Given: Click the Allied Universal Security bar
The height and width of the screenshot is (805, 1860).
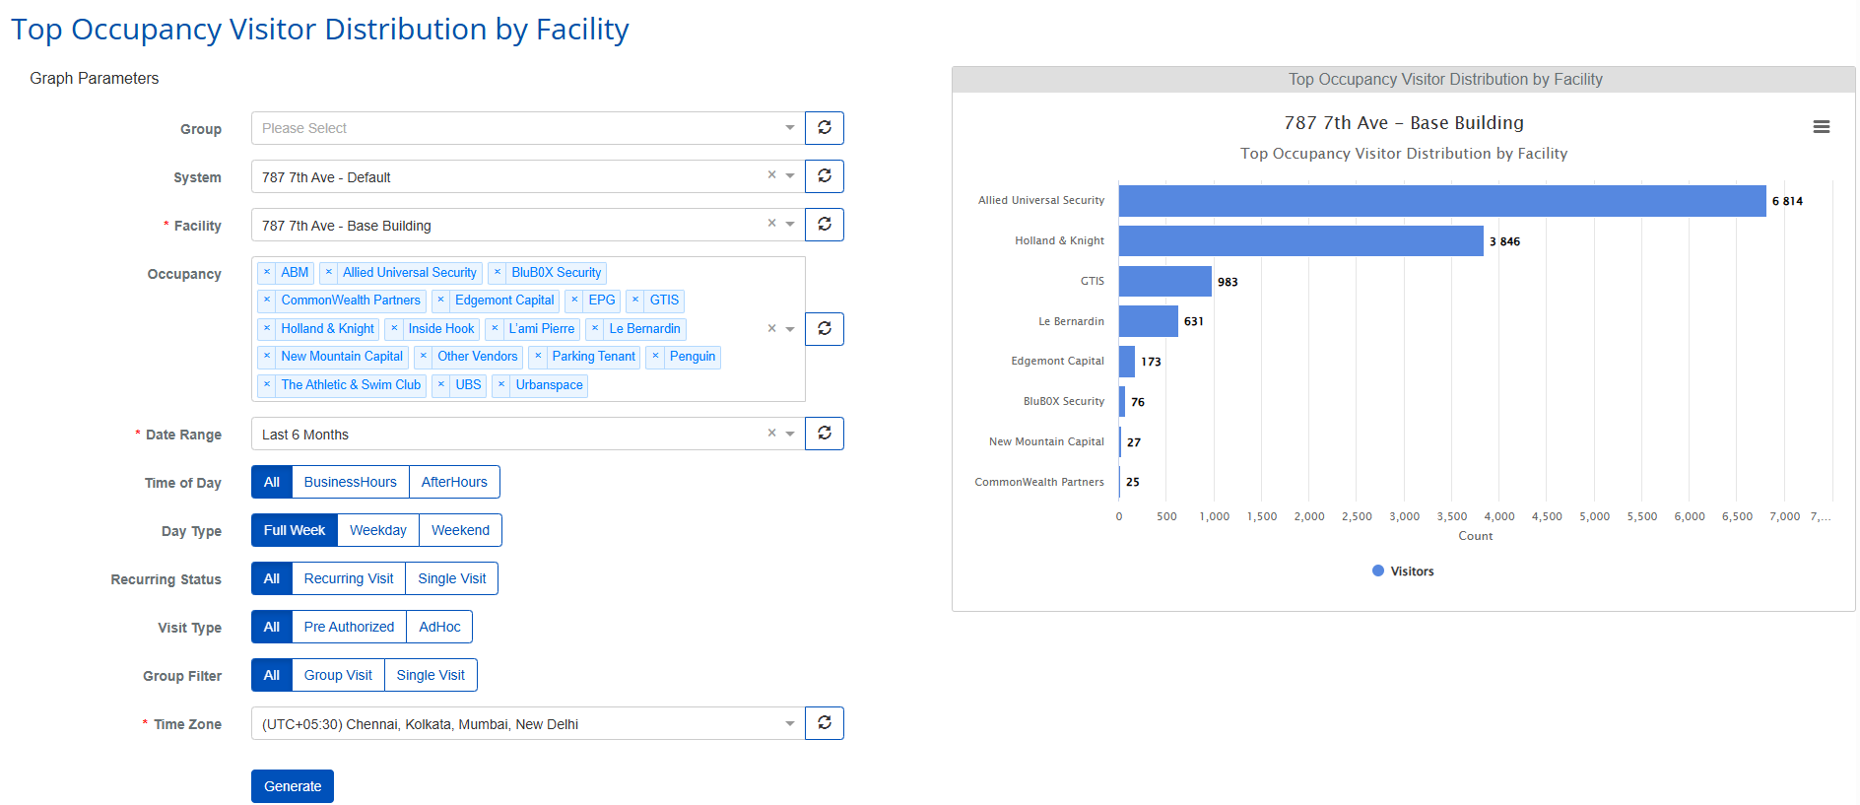Looking at the screenshot, I should 1442,201.
